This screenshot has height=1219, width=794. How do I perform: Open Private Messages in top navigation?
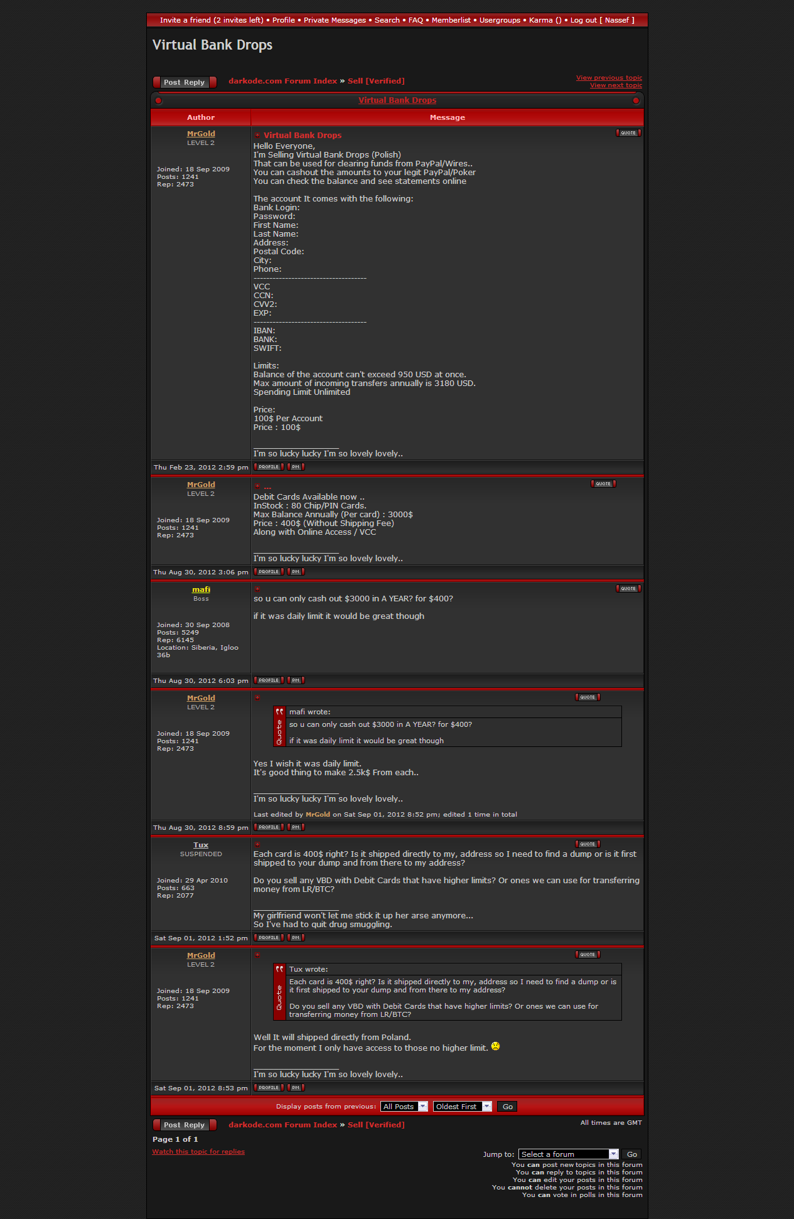[335, 20]
